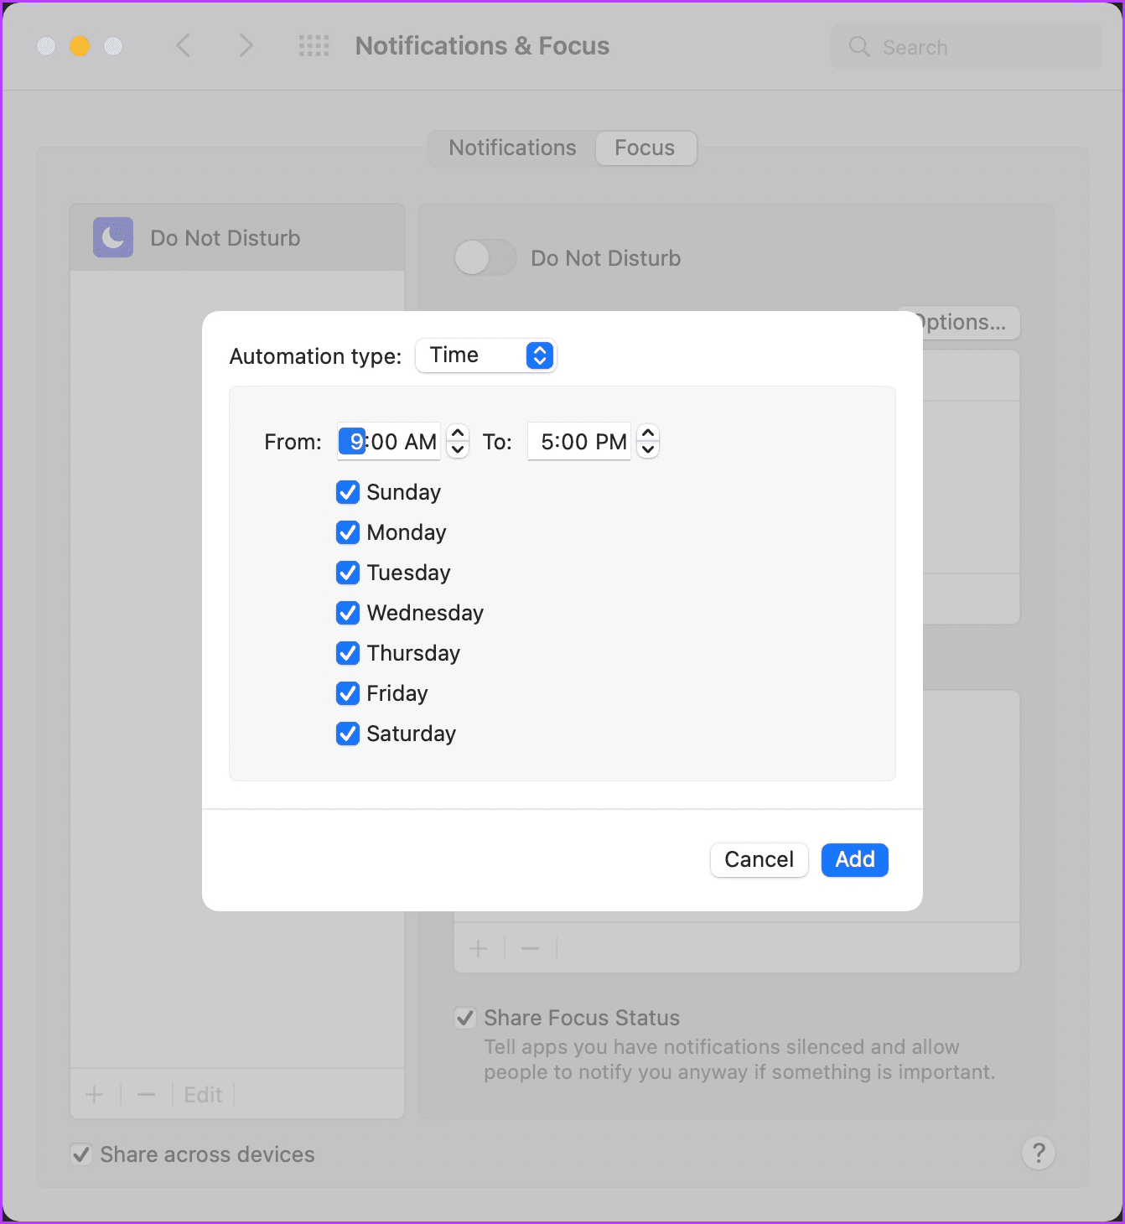The image size is (1125, 1224).
Task: Open the help question mark button
Action: click(x=1038, y=1153)
